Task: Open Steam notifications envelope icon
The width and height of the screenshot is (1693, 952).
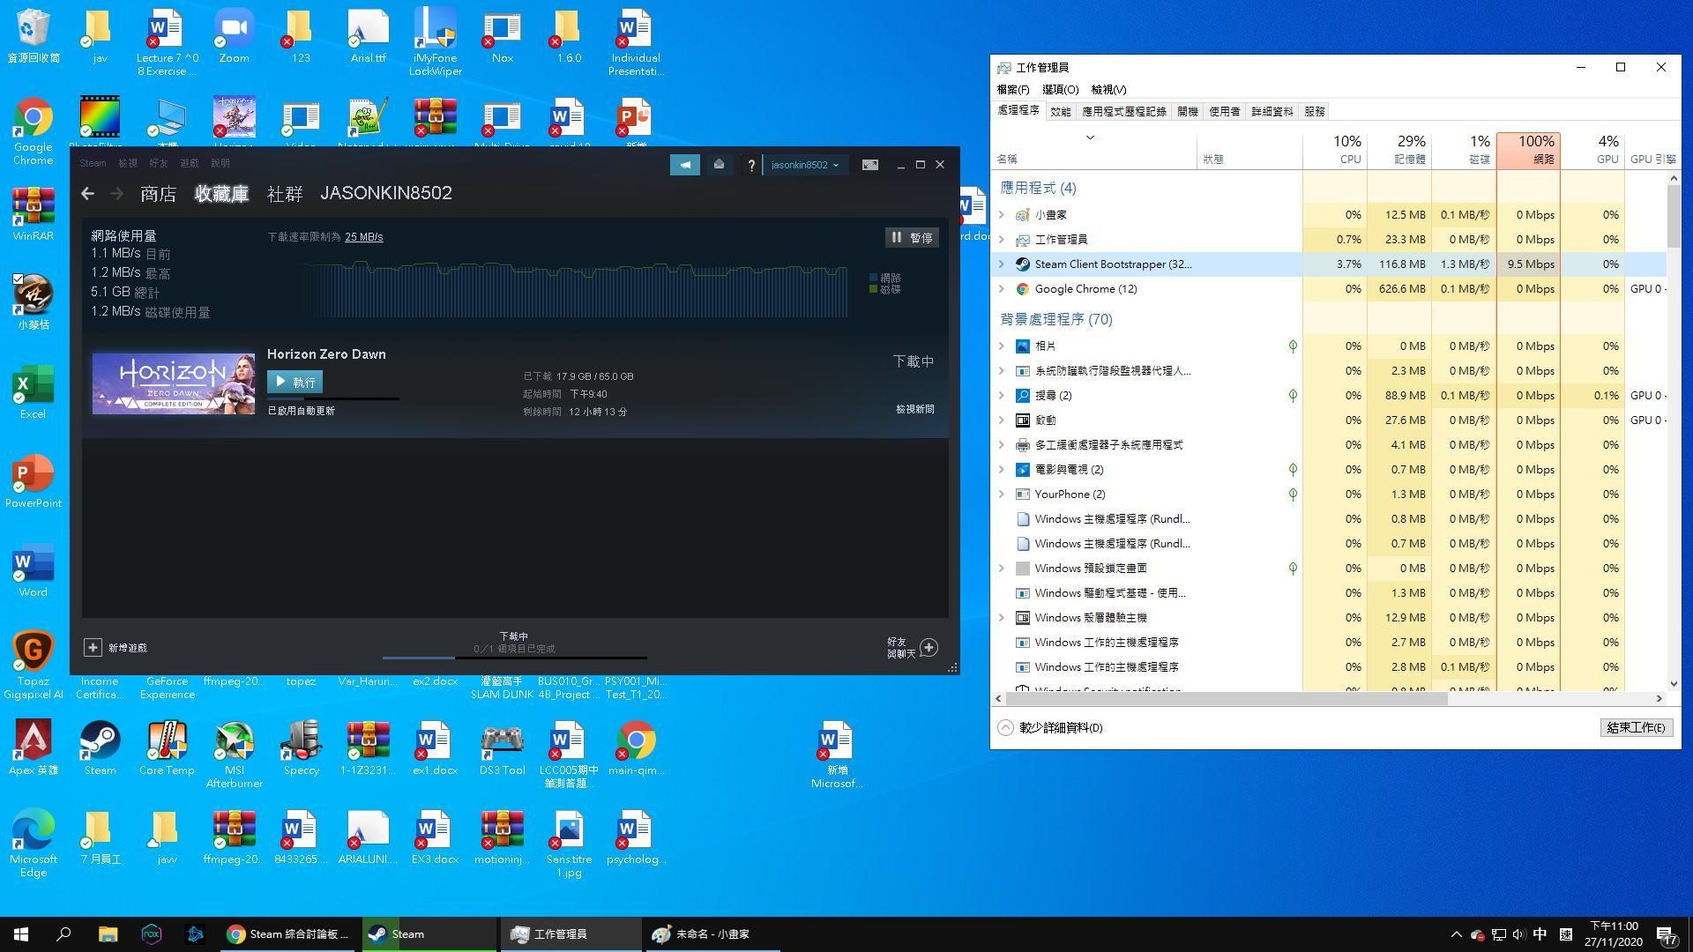Action: (719, 164)
